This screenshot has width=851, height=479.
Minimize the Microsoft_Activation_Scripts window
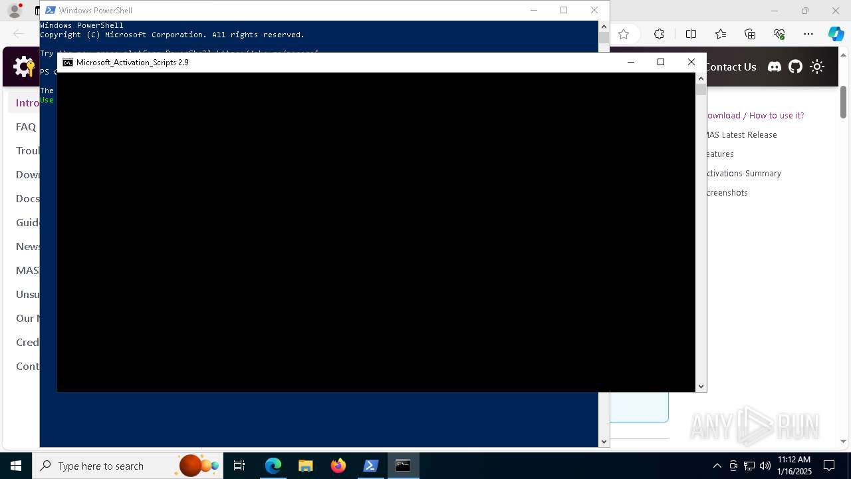[x=631, y=62]
